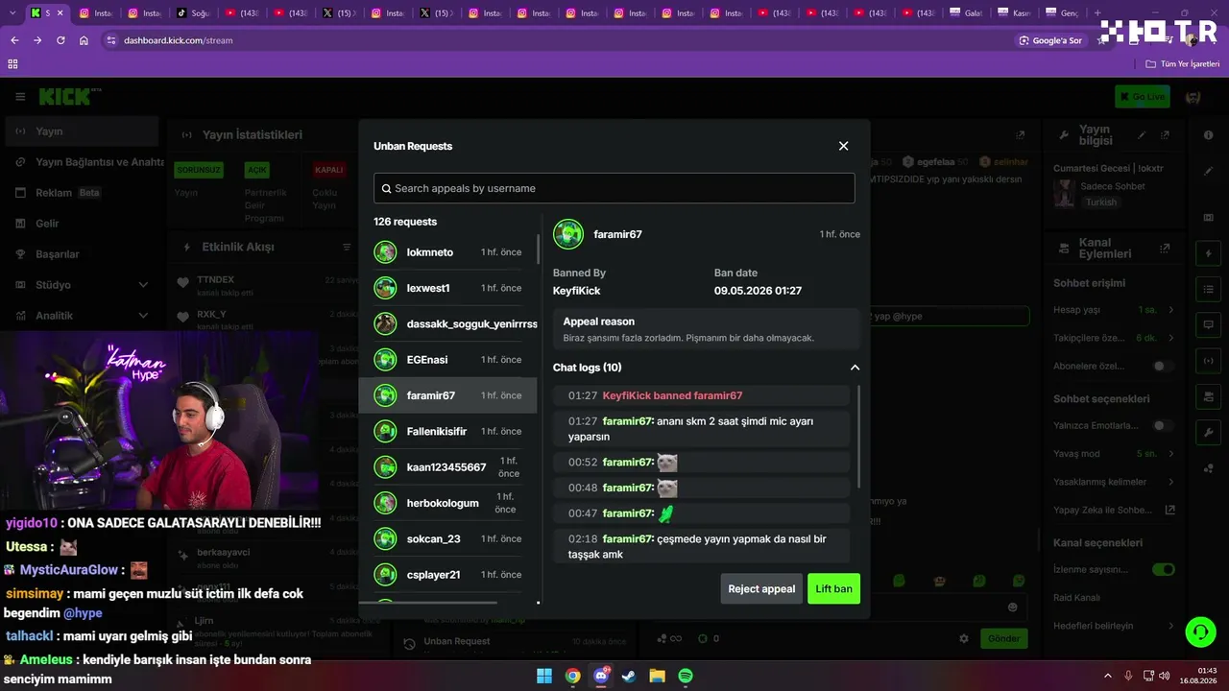The width and height of the screenshot is (1229, 691).
Task: Toggle the broadcast signal rail icon
Action: click(x=1208, y=361)
